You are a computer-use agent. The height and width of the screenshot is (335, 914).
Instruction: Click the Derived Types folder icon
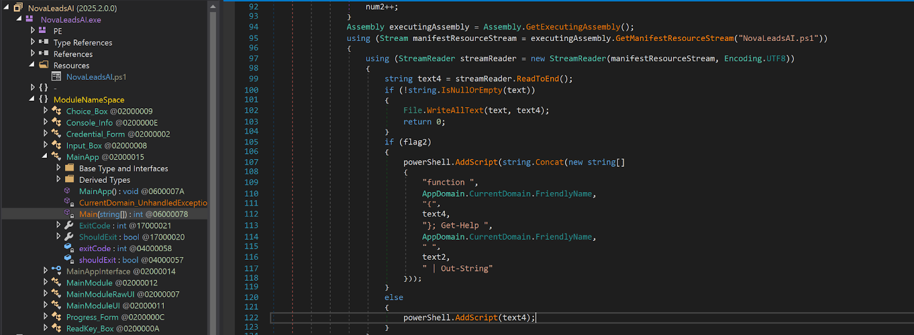coord(70,179)
